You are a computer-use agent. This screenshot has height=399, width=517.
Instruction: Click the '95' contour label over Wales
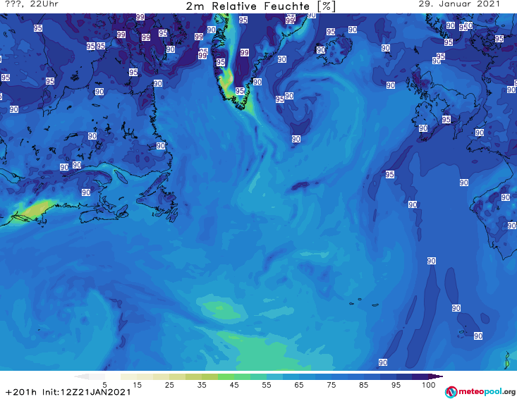pos(446,119)
